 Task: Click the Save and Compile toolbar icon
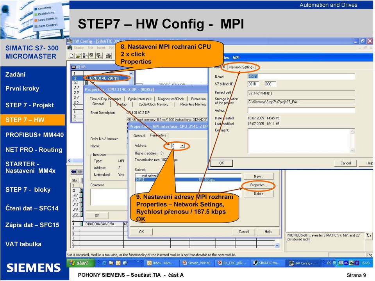(99, 56)
